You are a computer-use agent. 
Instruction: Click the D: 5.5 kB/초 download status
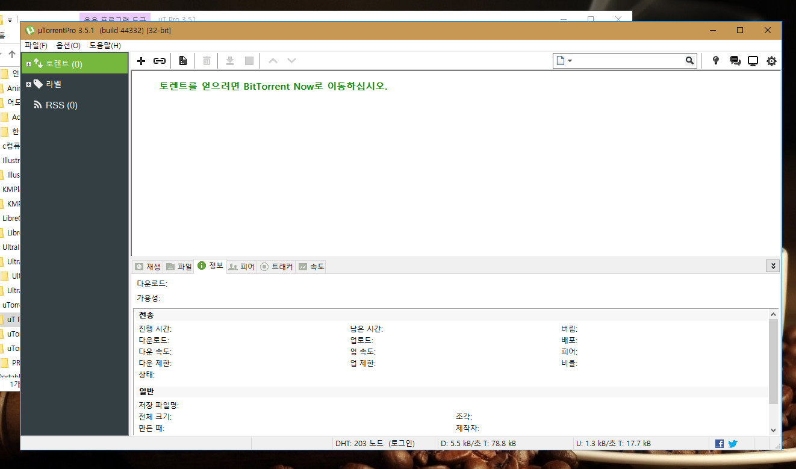pos(478,444)
